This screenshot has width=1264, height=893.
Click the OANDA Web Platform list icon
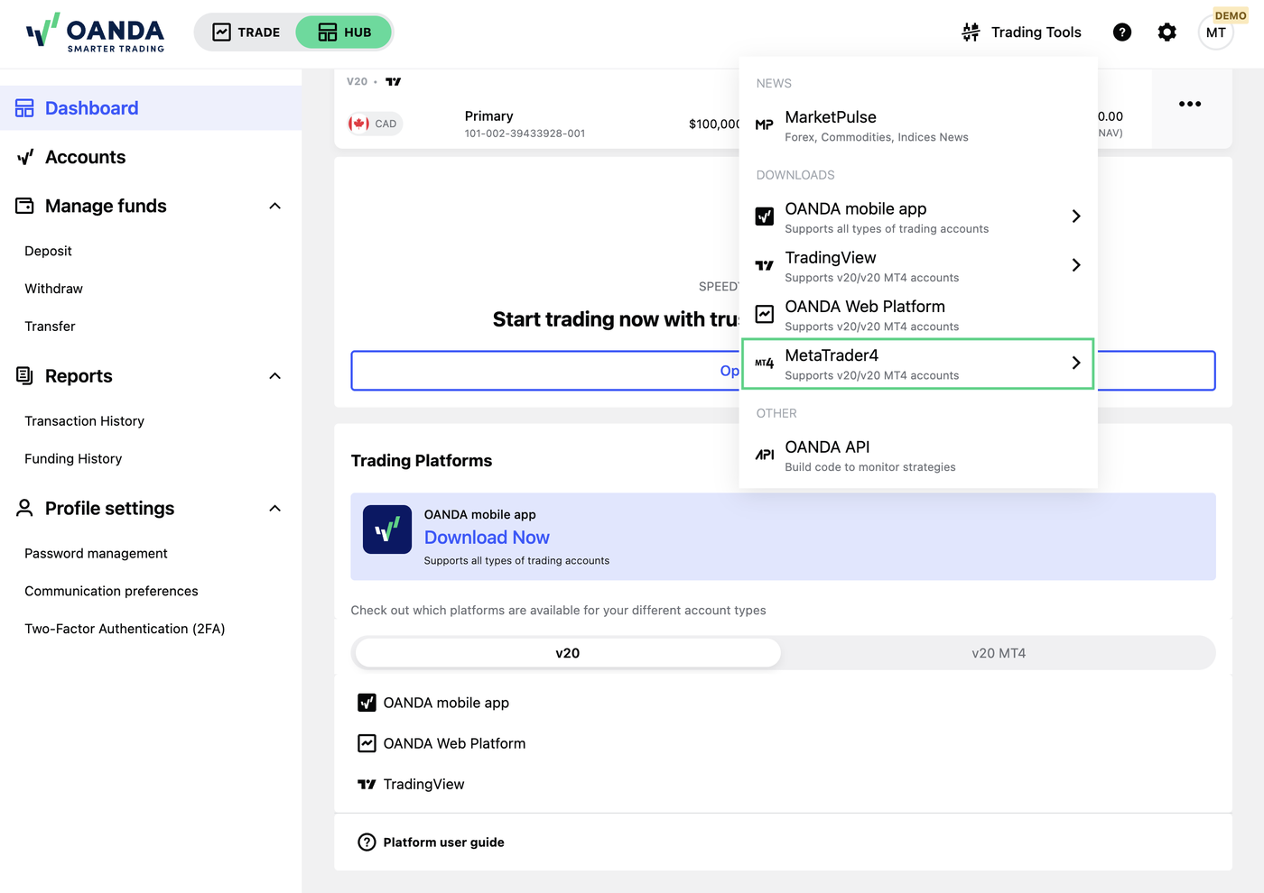coord(367,743)
